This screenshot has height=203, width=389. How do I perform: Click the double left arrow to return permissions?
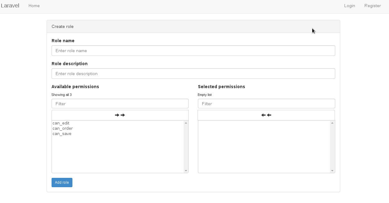coord(263,115)
